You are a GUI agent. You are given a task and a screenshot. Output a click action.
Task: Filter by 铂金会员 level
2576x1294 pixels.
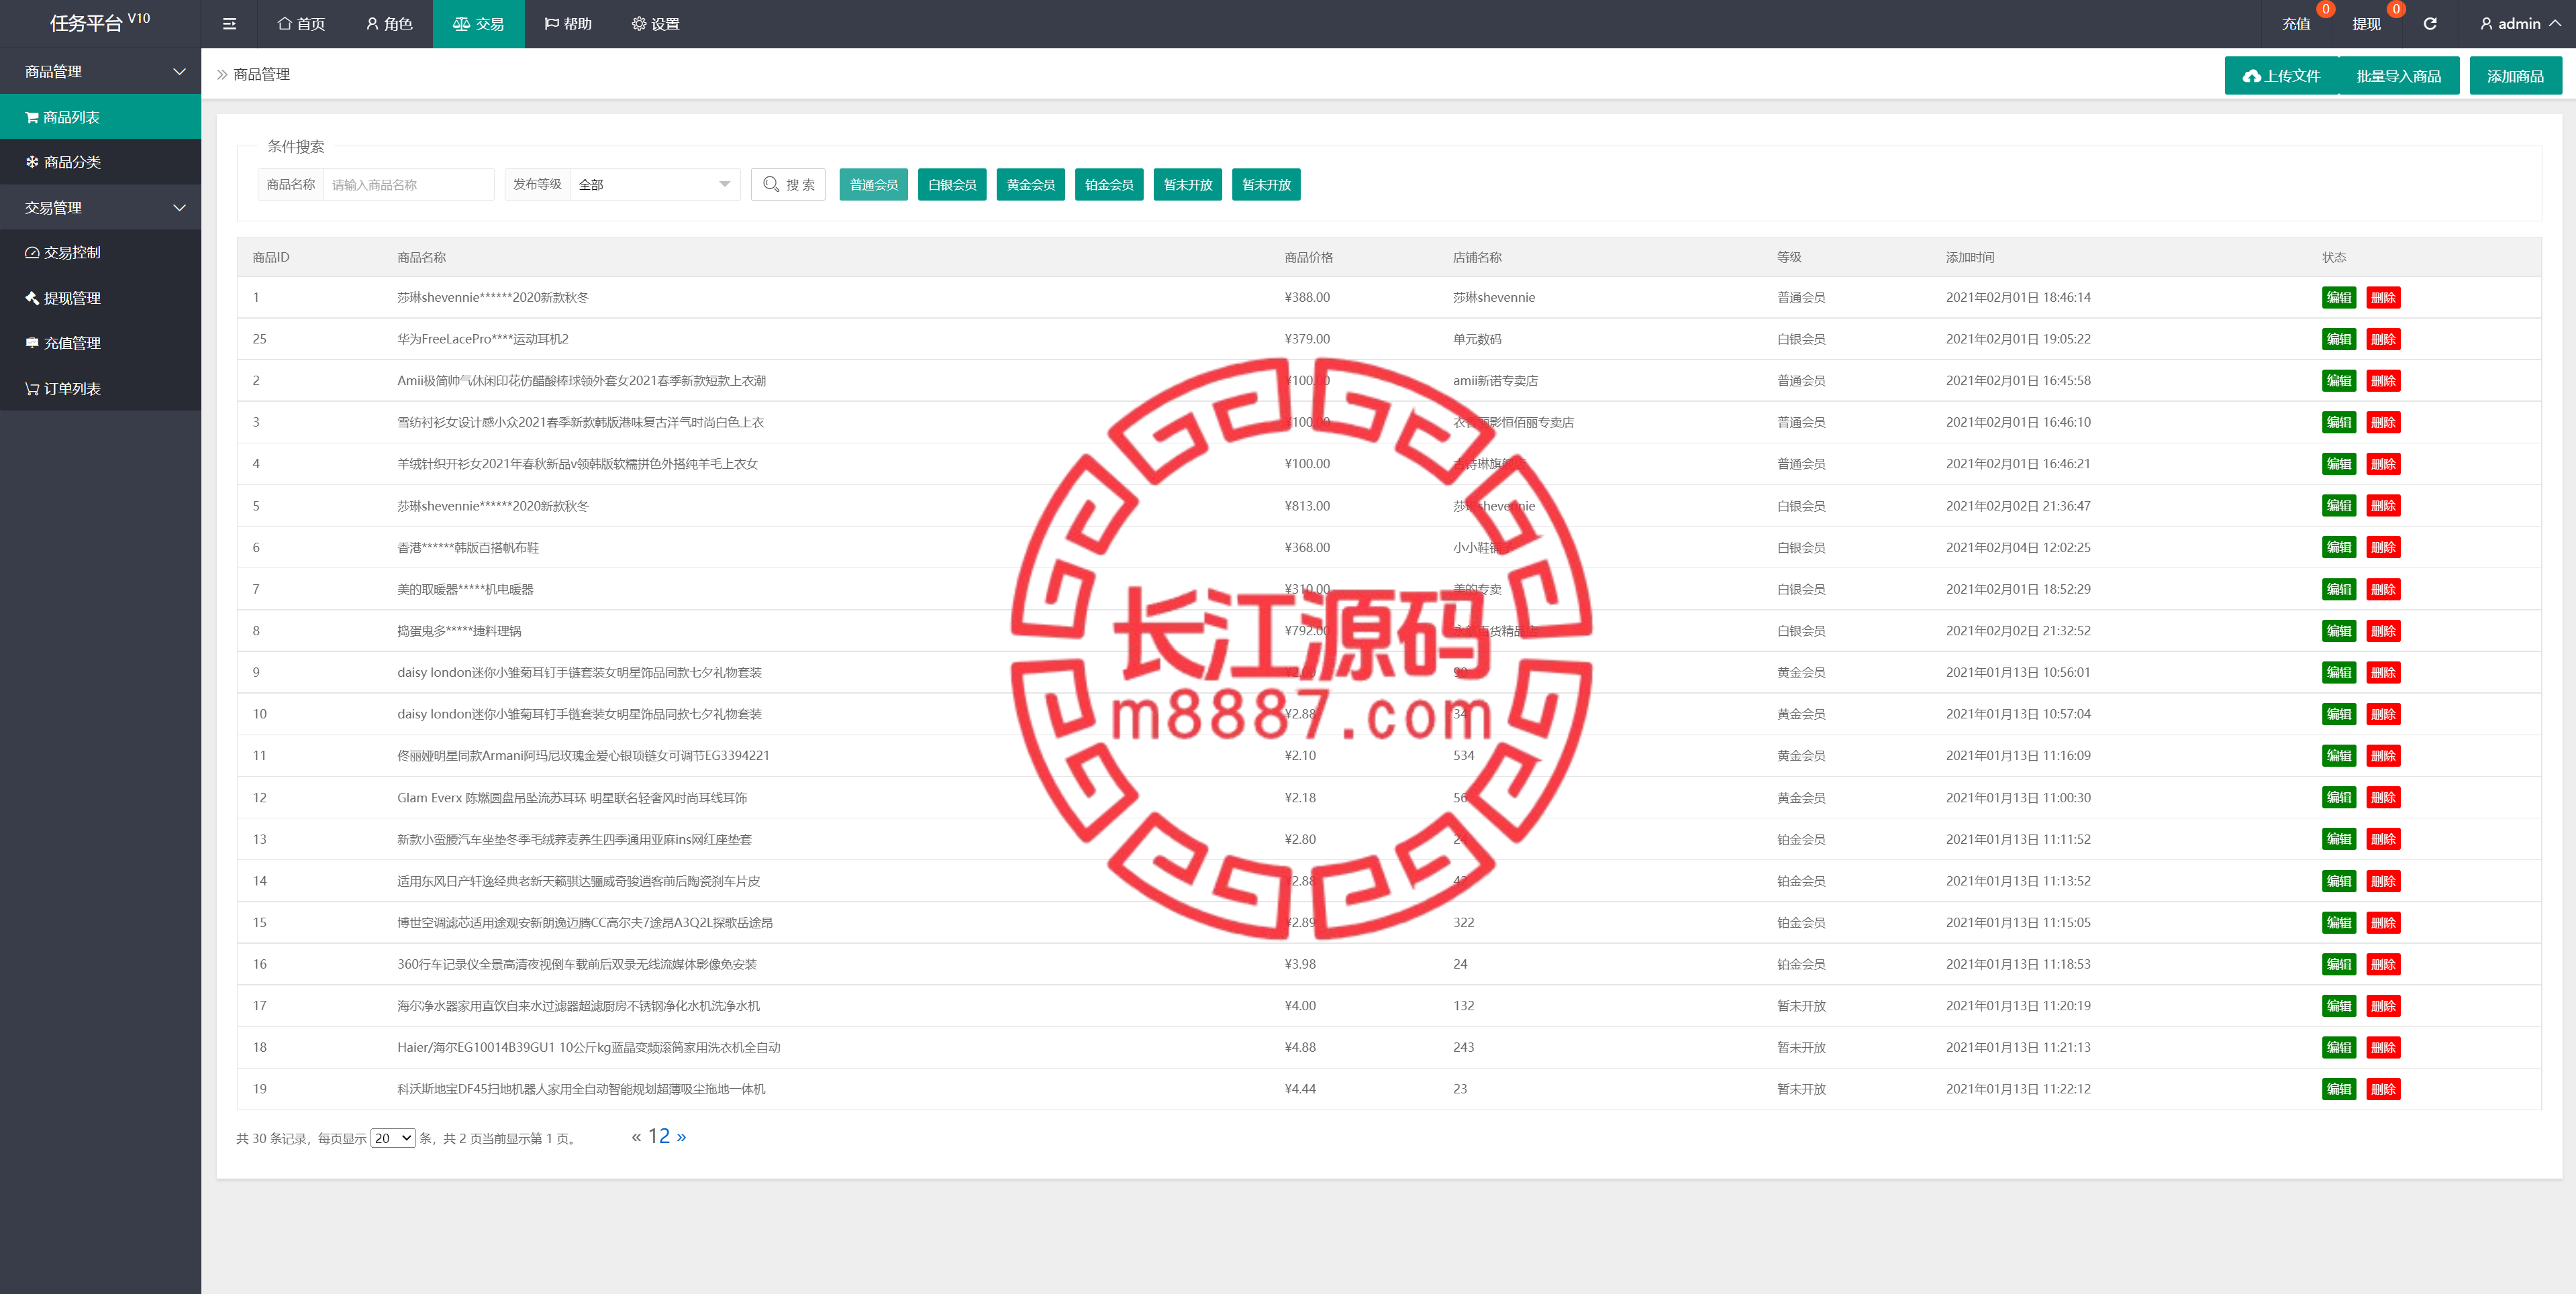(x=1109, y=185)
